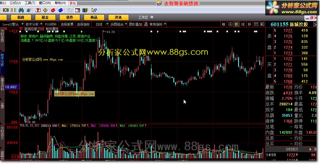Expand the 常用指标 dropdown arrow
The width and height of the screenshot is (320, 164).
coord(165,24)
